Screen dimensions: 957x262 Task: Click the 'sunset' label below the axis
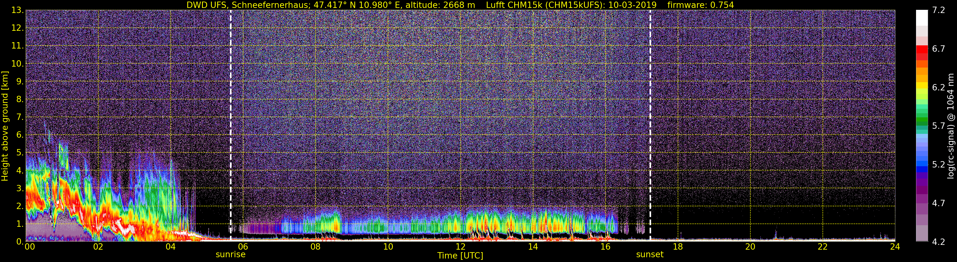click(650, 255)
